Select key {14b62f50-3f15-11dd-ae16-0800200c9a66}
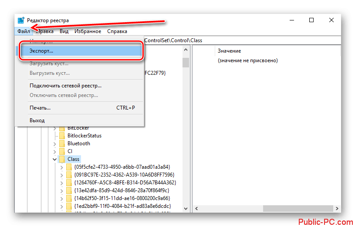 [x=122, y=198]
